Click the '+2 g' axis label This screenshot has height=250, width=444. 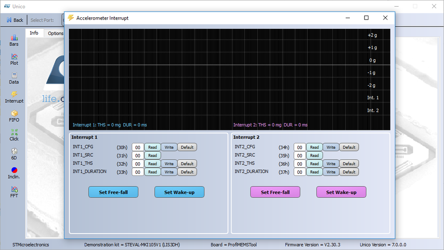point(372,35)
